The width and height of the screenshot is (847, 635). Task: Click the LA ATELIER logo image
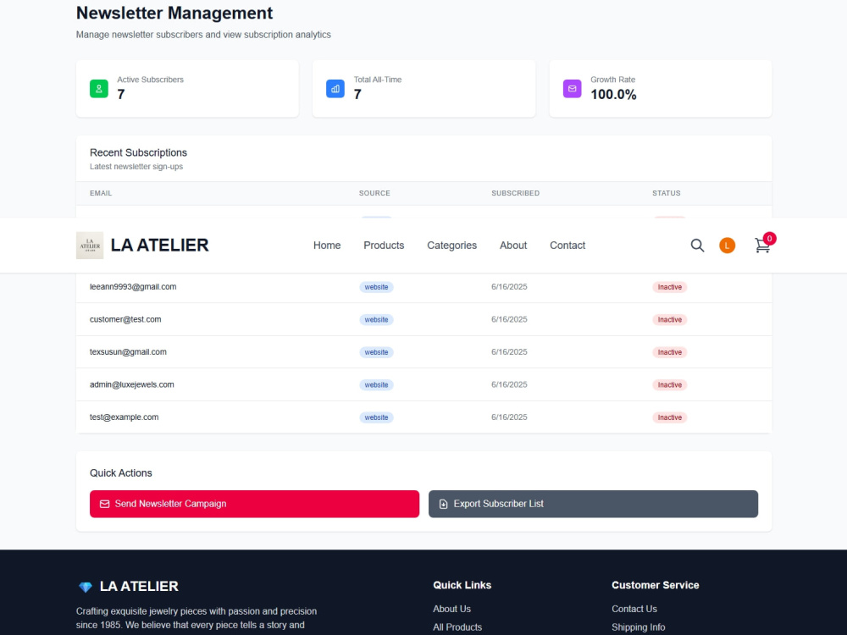[x=90, y=246]
